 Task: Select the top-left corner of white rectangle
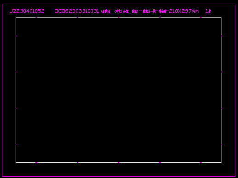point(16,18)
